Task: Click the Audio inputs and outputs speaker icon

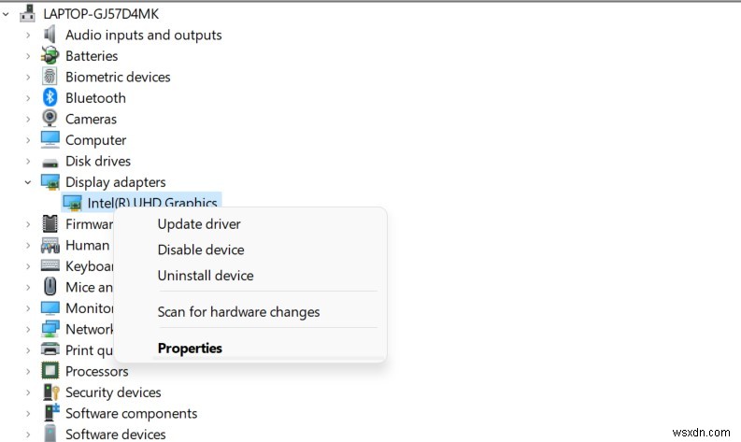Action: pos(50,36)
